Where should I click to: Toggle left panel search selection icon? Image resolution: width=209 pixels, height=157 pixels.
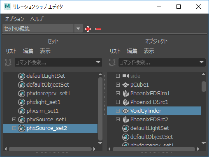pos(8,62)
